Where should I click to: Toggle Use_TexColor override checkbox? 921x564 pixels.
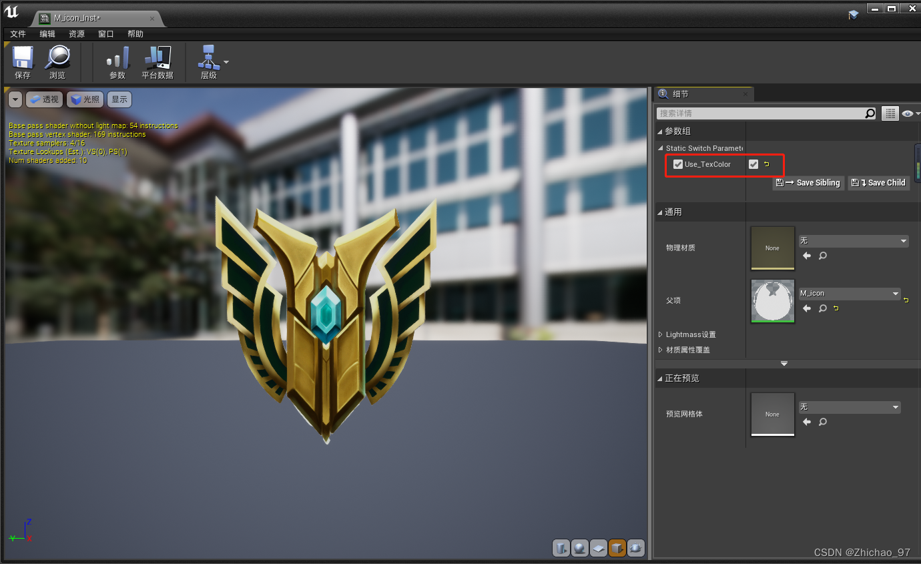(x=678, y=164)
